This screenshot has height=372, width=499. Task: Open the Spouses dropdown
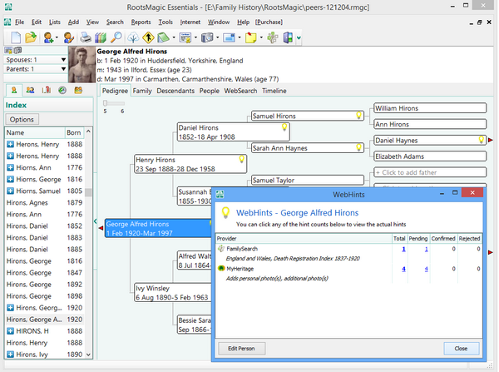coord(62,60)
